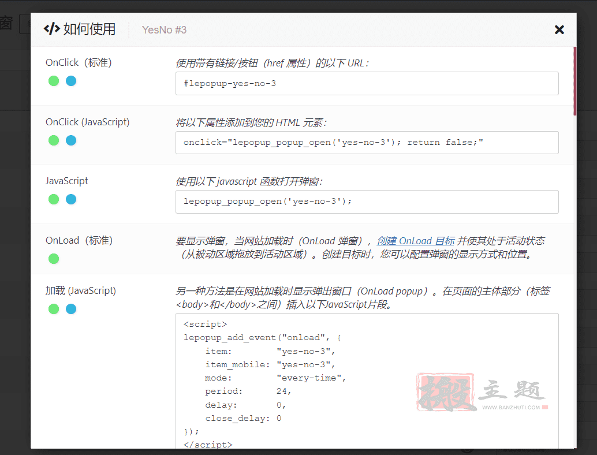Viewport: 597px width, 455px height.
Task: Click the OnClick（标准）label
Action: click(79, 62)
